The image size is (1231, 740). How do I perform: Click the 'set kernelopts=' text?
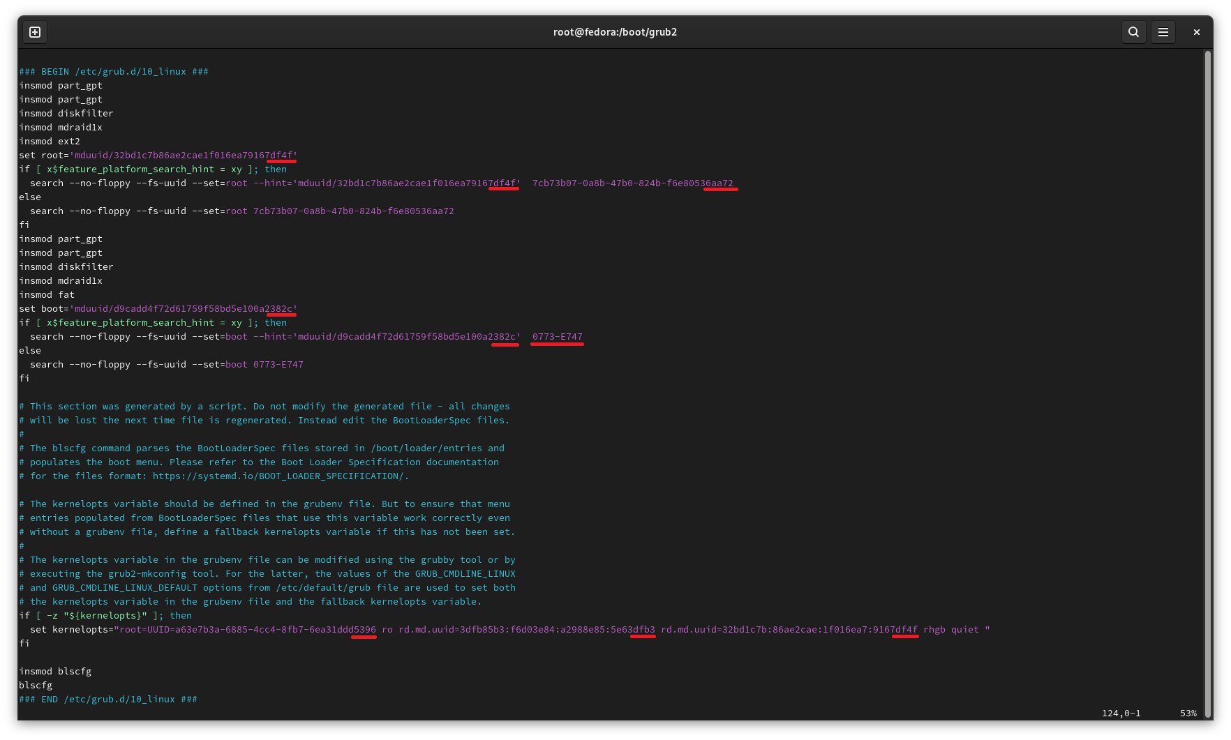(72, 629)
